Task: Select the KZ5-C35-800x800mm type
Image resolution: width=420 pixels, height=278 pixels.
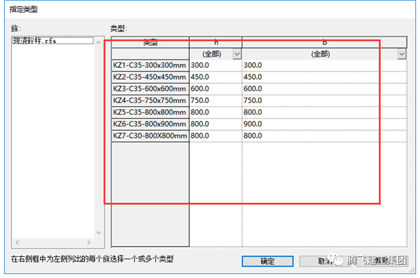Action: 150,112
